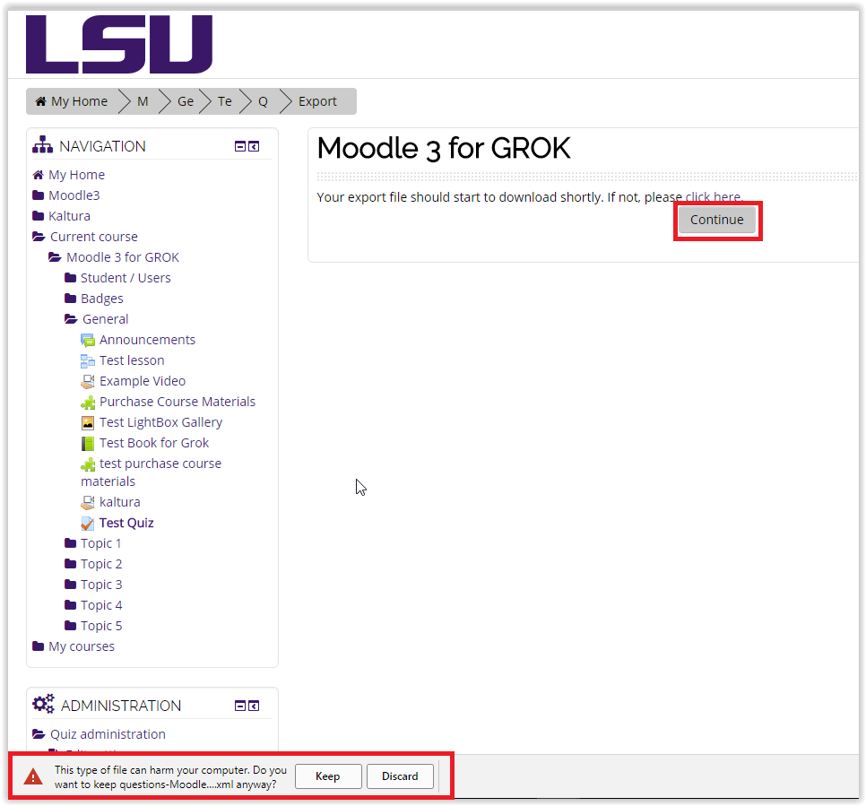866x806 pixels.
Task: Click the Kaltura folder icon
Action: click(x=39, y=216)
